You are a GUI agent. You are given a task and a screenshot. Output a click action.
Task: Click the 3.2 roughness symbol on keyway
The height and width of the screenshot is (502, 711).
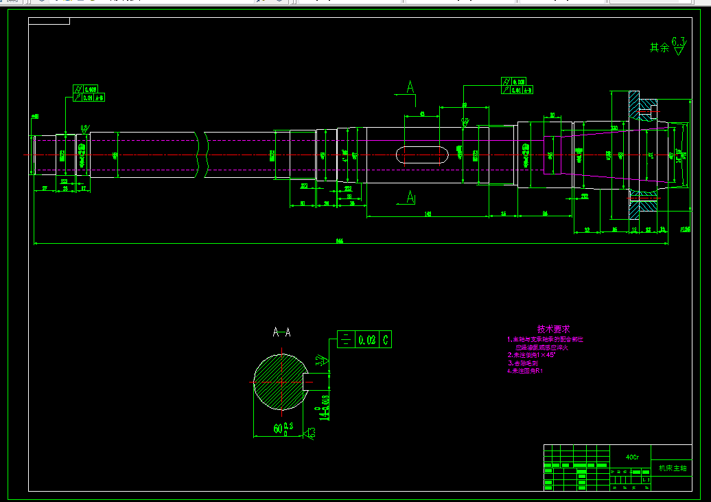pyautogui.click(x=323, y=361)
